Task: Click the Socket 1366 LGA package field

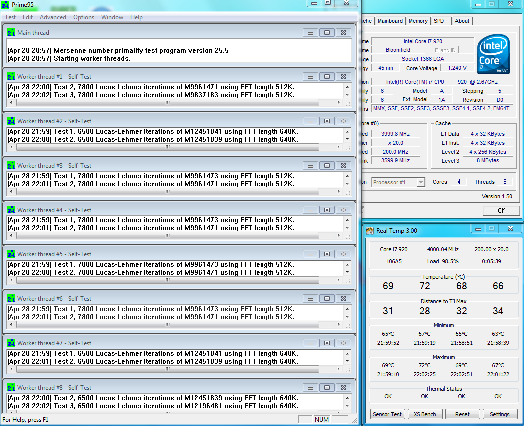Action: click(423, 59)
